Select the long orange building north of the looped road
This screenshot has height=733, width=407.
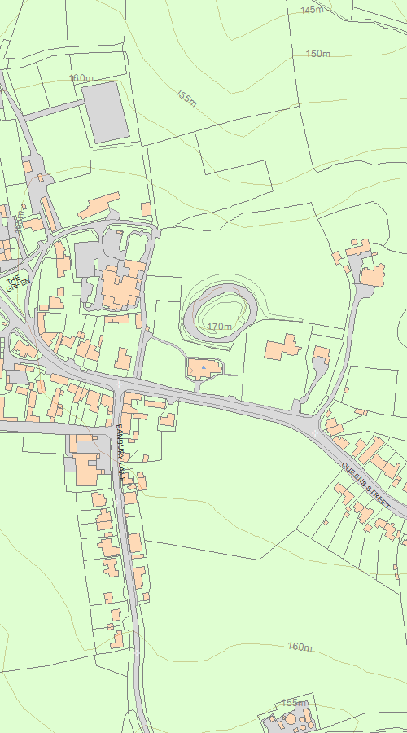click(x=99, y=205)
